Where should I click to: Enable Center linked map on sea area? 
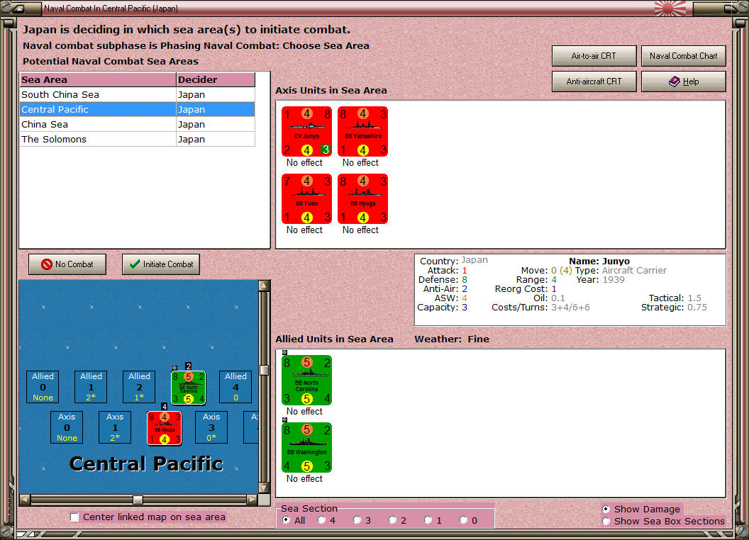pos(74,517)
